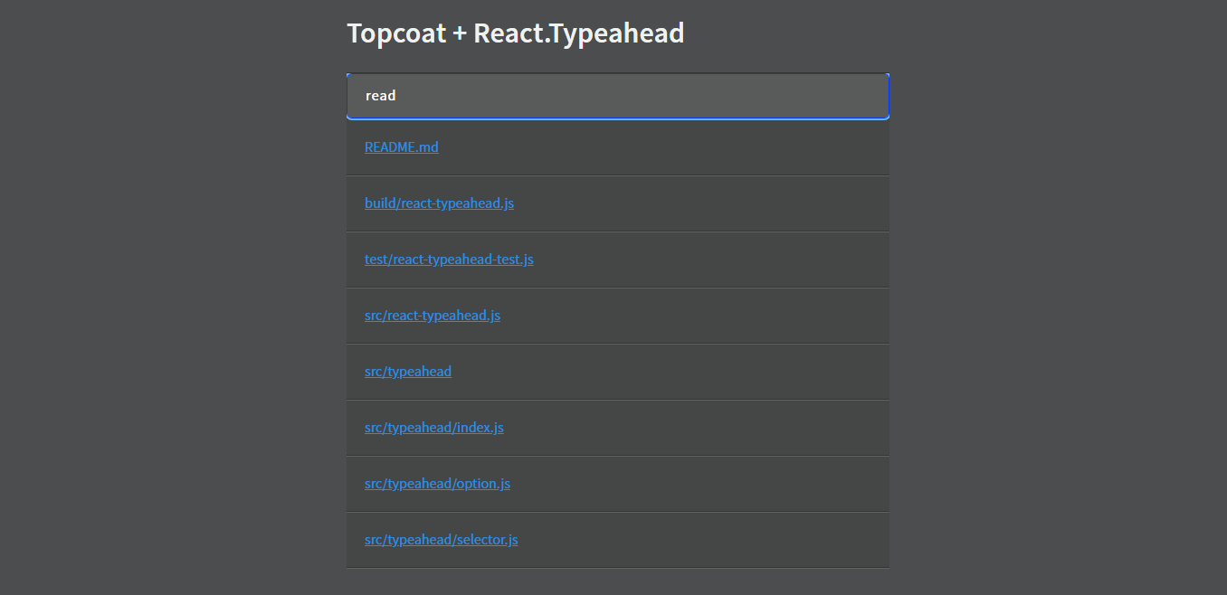This screenshot has height=595, width=1227.
Task: Open the src/typeahead/index.js result
Action: point(434,427)
